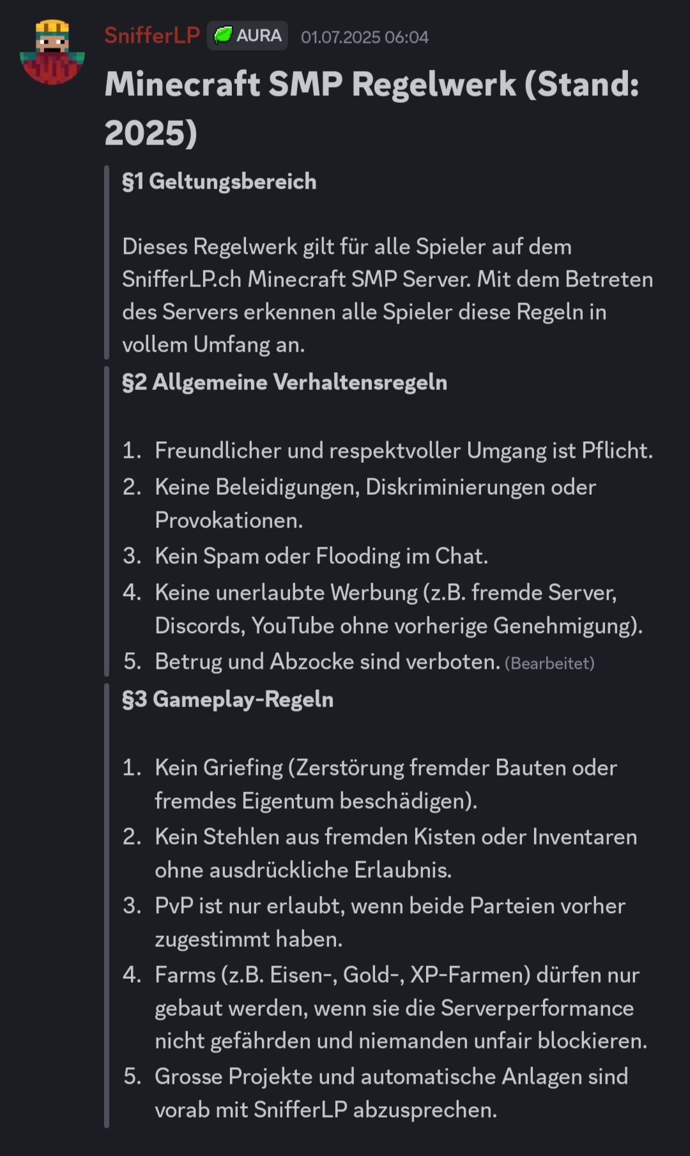Viewport: 690px width, 1156px height.
Task: Tap the §3 Gameplay-Regeln section heading
Action: coord(227,699)
